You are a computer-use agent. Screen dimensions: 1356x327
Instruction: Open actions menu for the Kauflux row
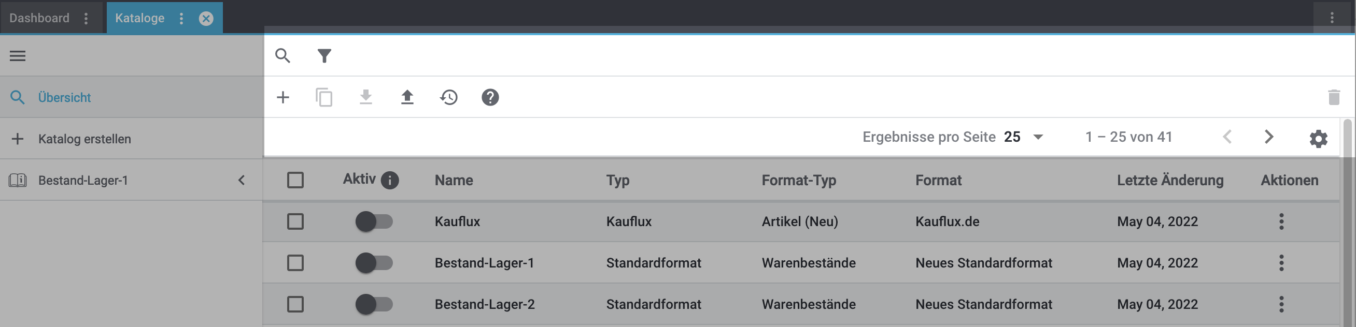click(1281, 221)
